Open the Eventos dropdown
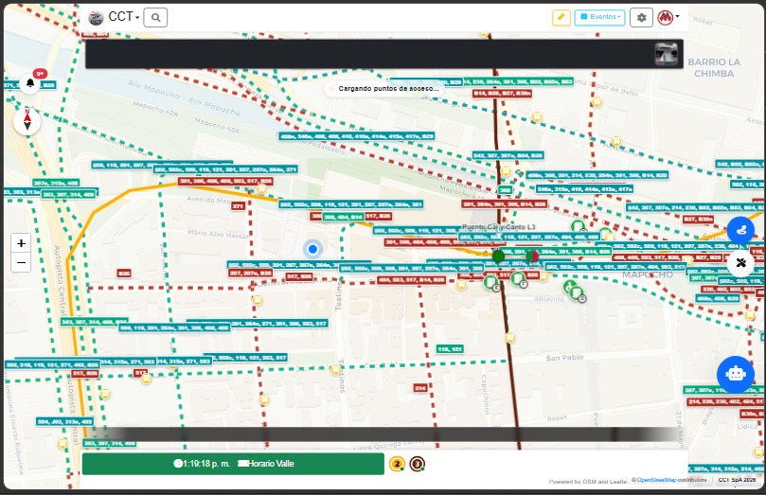The height and width of the screenshot is (495, 766). click(x=599, y=17)
